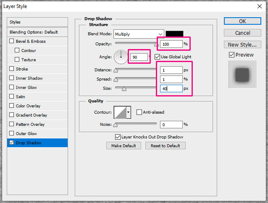Select the Outer Glow style item
This screenshot has width=268, height=203.
(x=26, y=134)
